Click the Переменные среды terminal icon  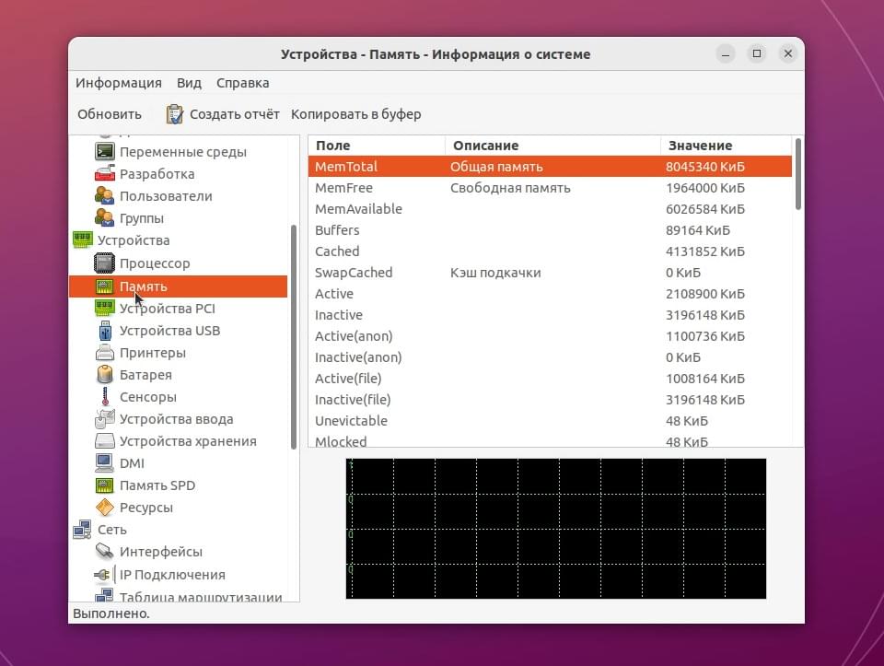click(x=105, y=152)
